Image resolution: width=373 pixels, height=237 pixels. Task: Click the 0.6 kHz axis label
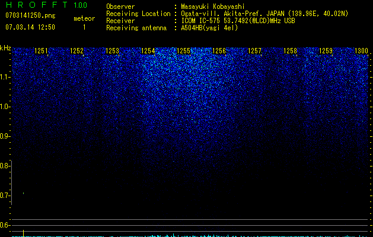point(5,225)
